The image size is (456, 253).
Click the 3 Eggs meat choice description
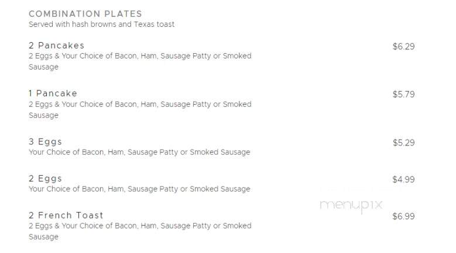pyautogui.click(x=139, y=153)
